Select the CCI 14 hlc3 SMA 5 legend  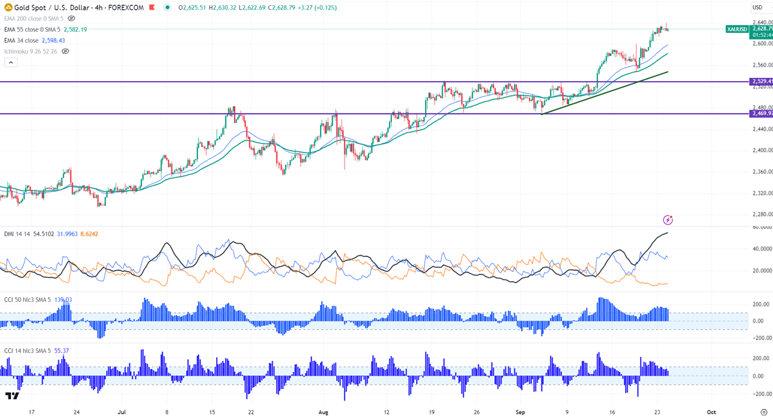coord(28,351)
